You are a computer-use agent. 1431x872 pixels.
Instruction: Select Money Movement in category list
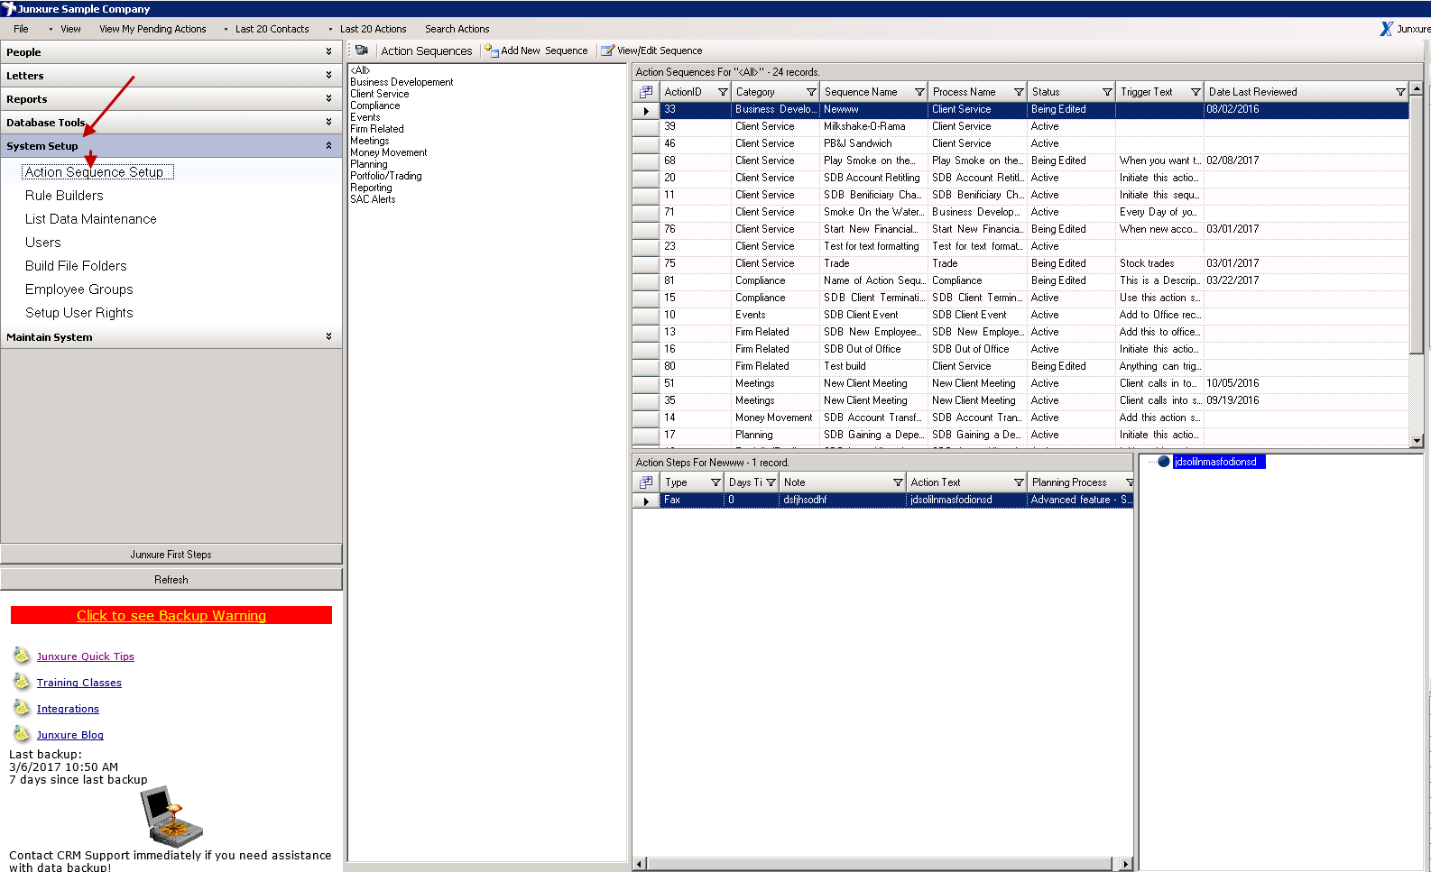[389, 152]
